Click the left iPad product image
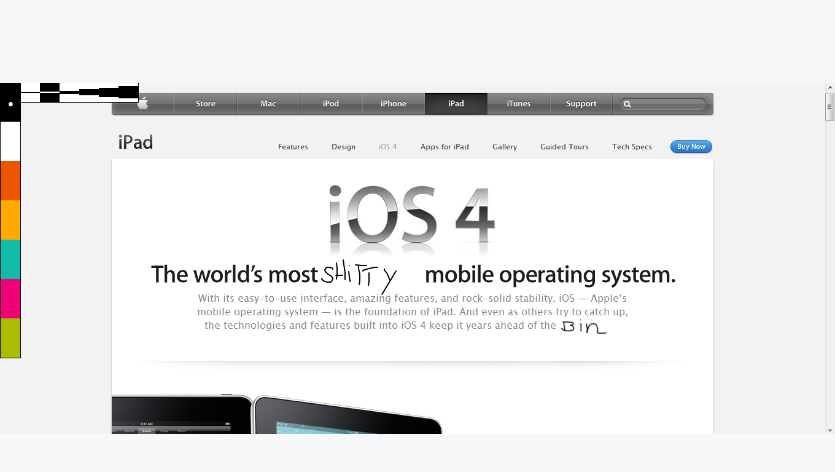835x472 pixels. (182, 414)
